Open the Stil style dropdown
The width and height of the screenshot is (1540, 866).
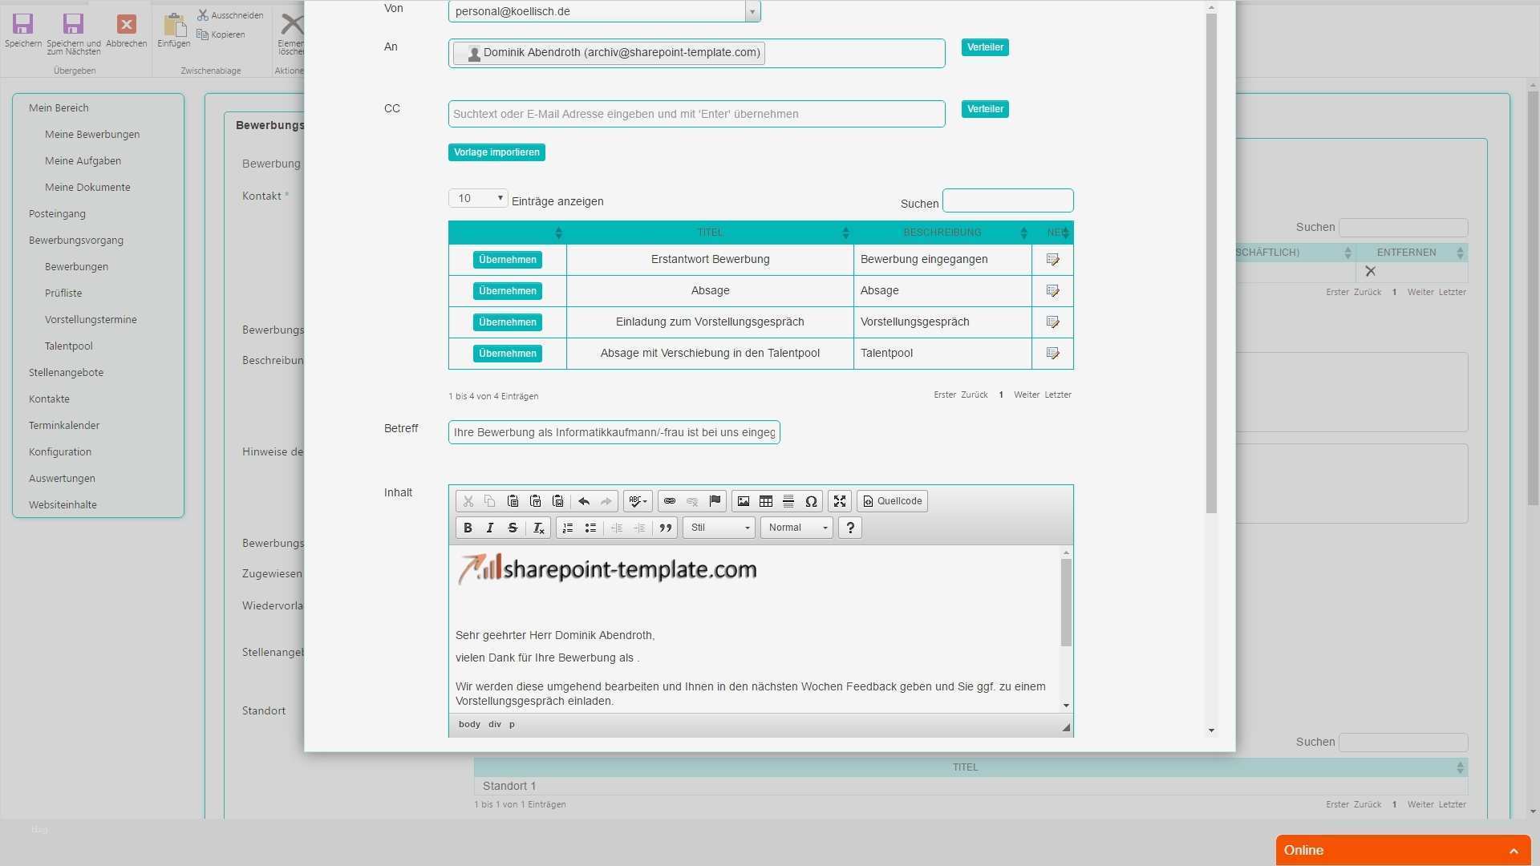719,528
